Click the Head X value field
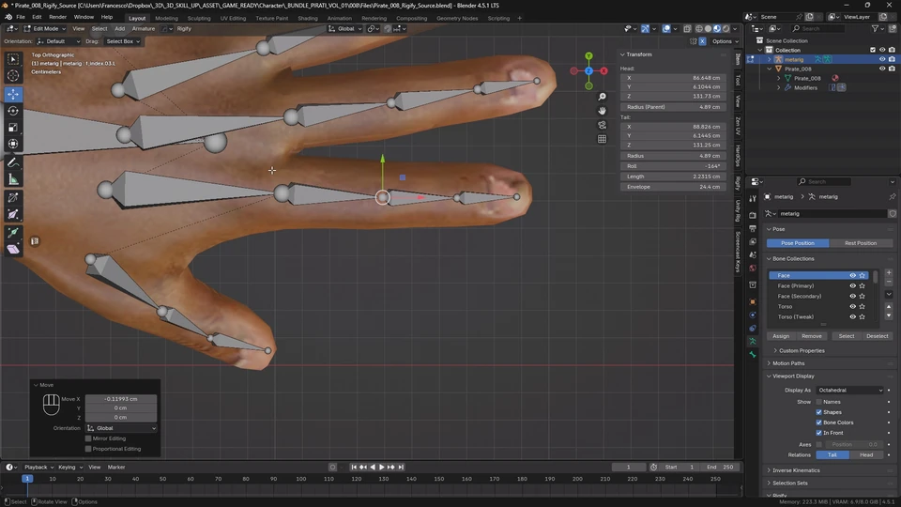 coord(672,78)
